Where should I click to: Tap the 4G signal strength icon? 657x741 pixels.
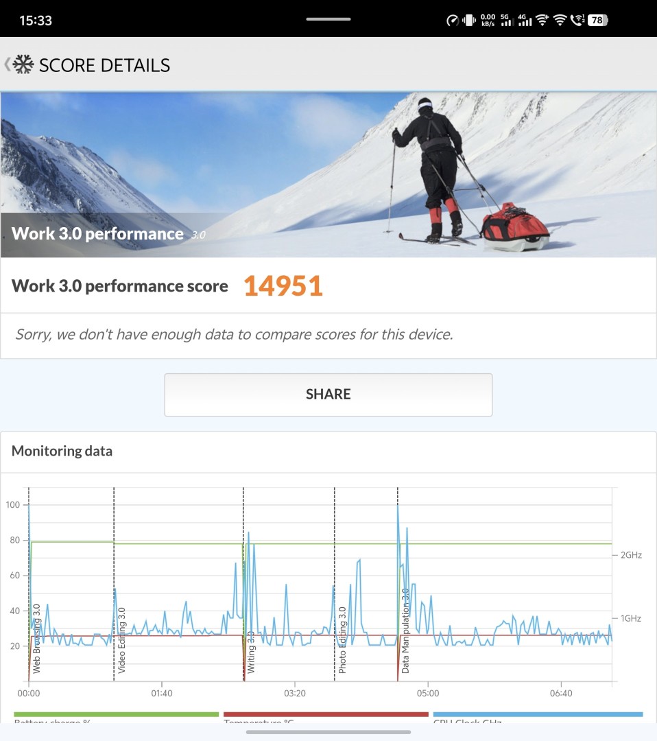525,20
